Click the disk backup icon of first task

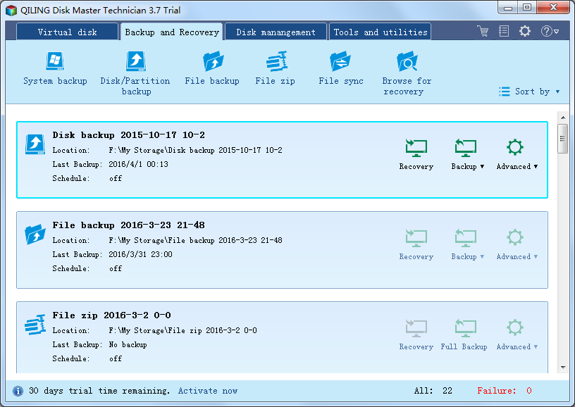pyautogui.click(x=35, y=144)
